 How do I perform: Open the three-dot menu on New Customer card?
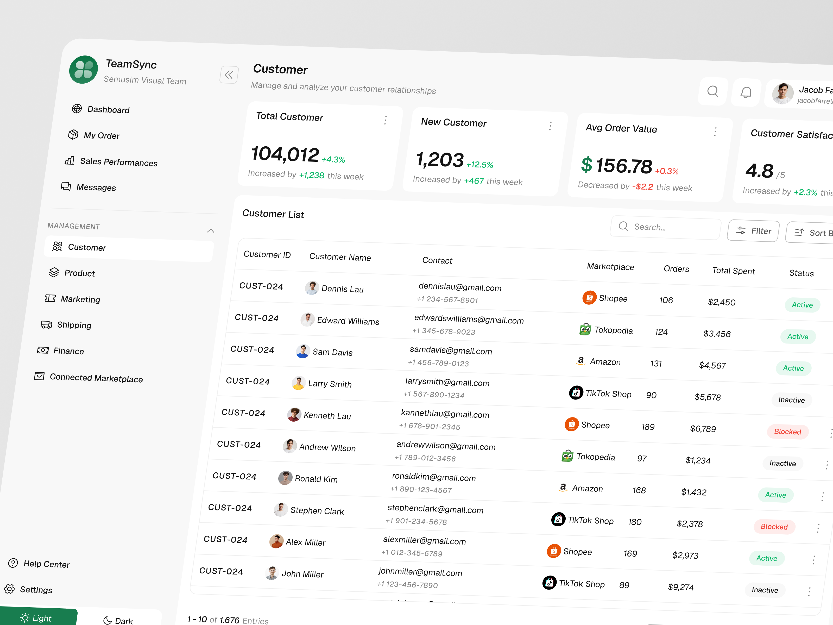[x=550, y=126]
